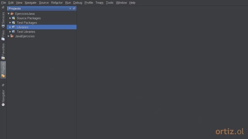Open the Edit menu
Screen dimensions: 248x139
[x=11, y=3]
